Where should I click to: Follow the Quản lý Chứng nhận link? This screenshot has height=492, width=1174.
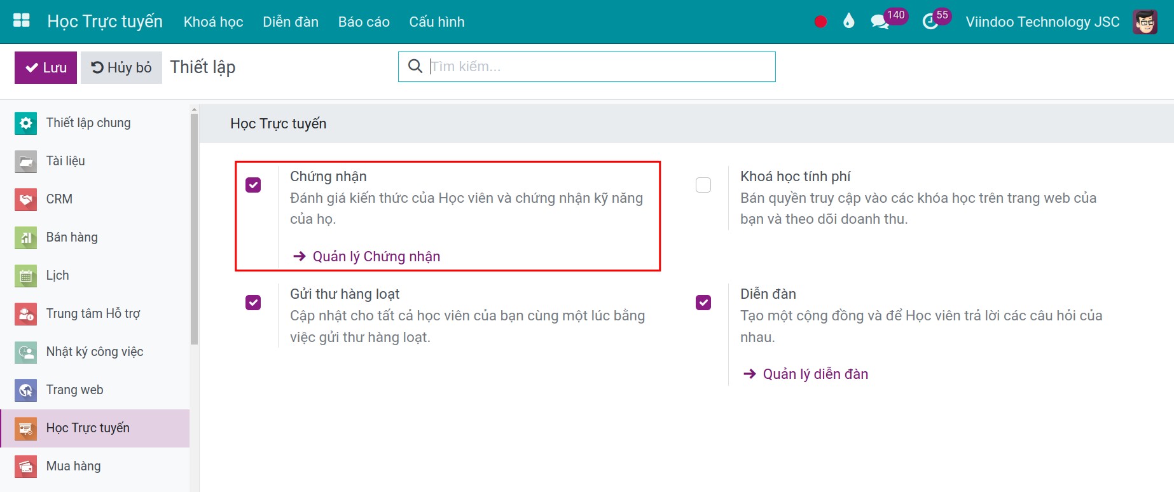tap(366, 256)
